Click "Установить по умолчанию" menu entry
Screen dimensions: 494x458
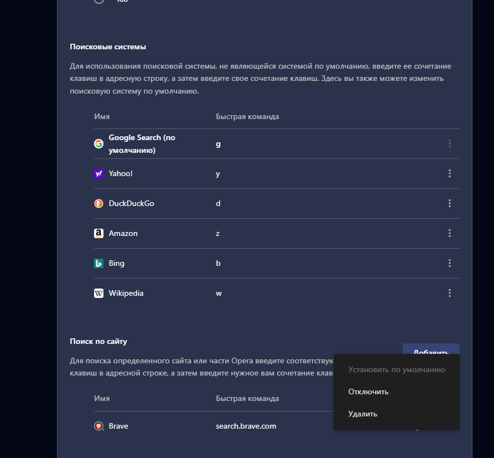coord(397,370)
